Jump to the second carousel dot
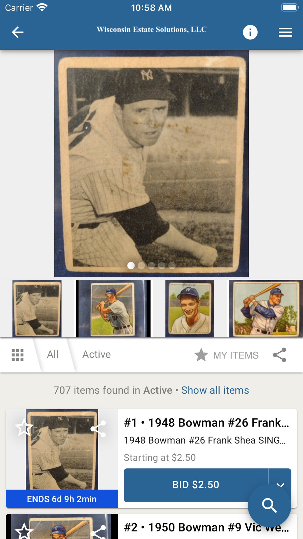303x539 pixels. pyautogui.click(x=141, y=266)
